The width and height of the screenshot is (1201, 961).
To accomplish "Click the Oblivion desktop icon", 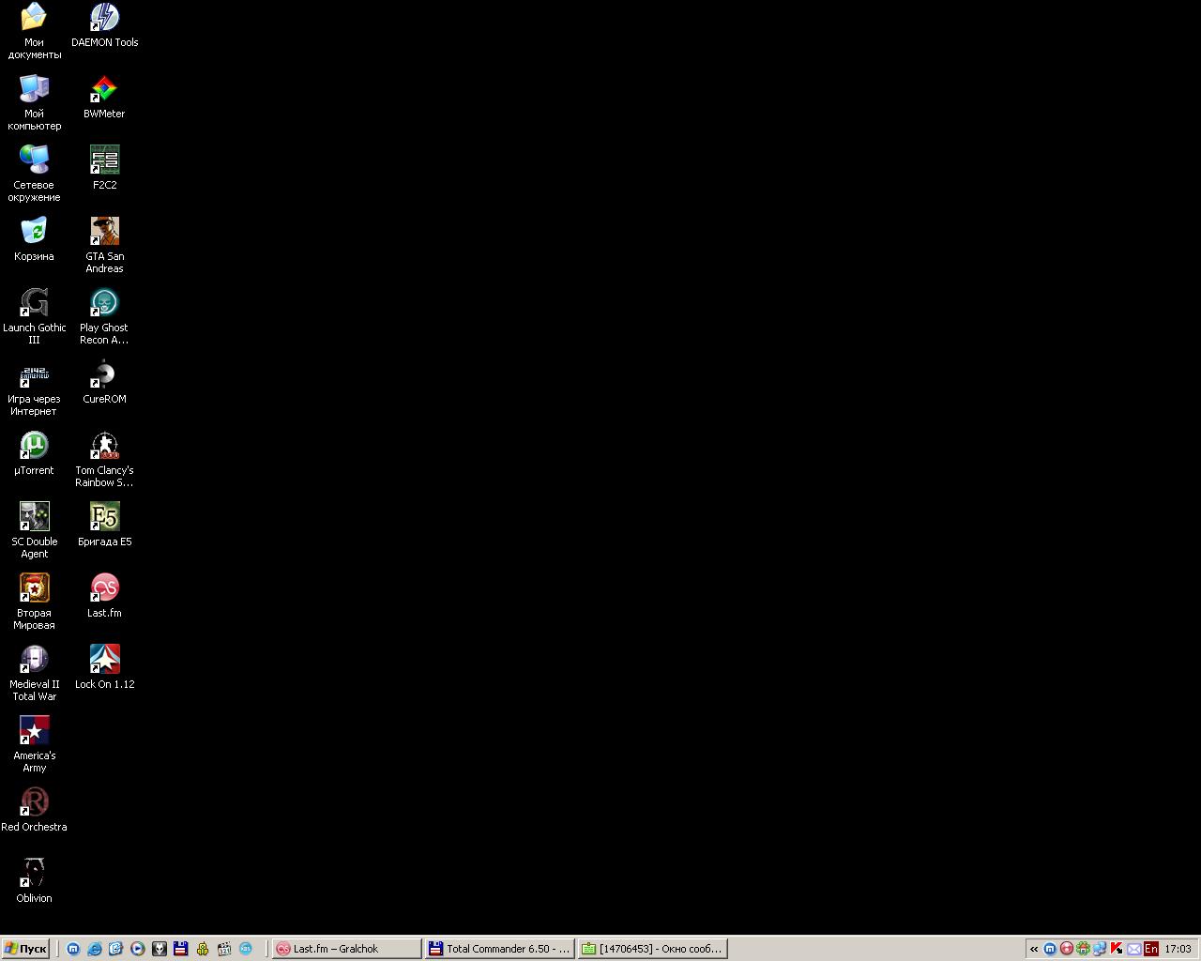I will click(34, 874).
